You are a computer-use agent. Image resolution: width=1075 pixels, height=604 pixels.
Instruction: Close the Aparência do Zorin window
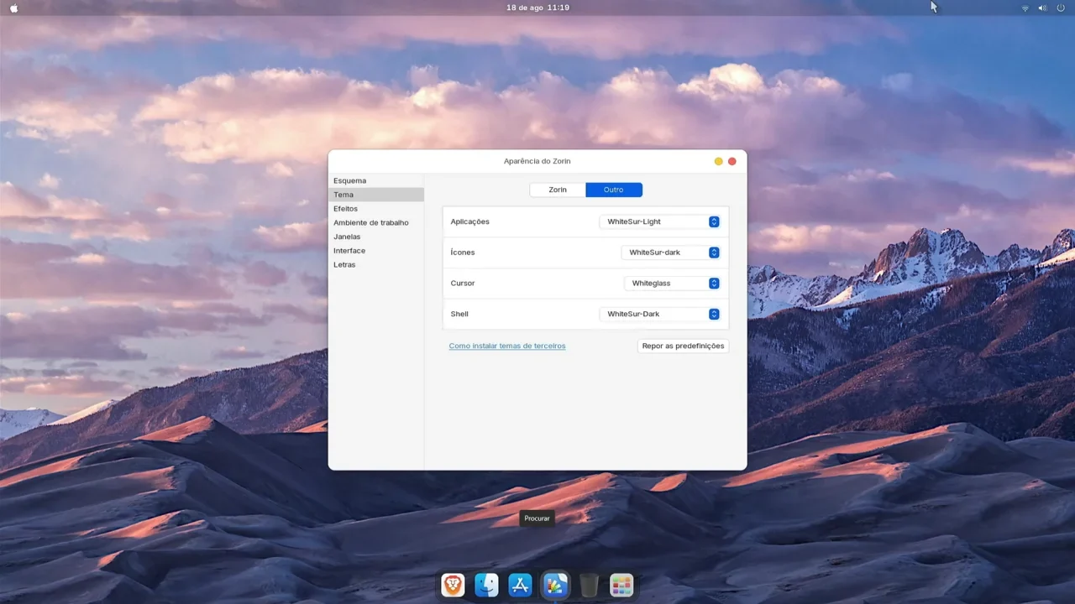pyautogui.click(x=732, y=161)
